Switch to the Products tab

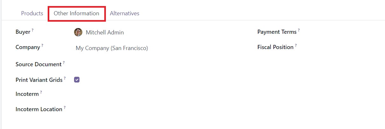[x=32, y=13]
